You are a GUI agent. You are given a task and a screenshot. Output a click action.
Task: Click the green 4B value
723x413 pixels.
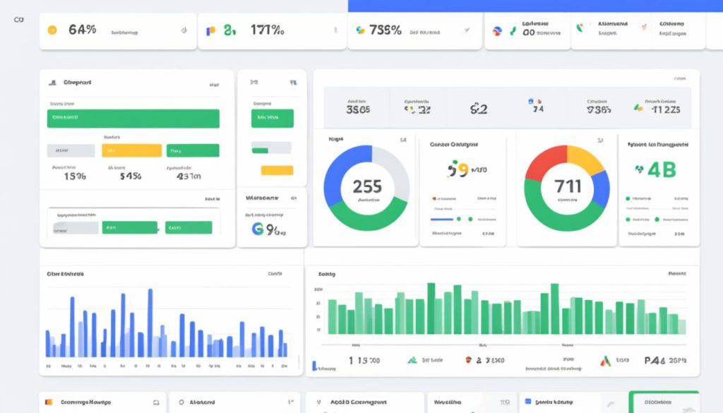tap(662, 170)
